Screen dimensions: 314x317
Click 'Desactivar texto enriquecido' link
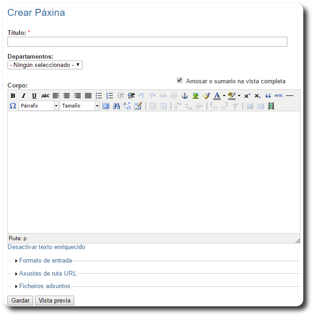pos(46,247)
